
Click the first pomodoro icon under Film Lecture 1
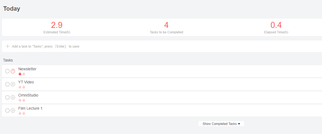pyautogui.click(x=20, y=113)
